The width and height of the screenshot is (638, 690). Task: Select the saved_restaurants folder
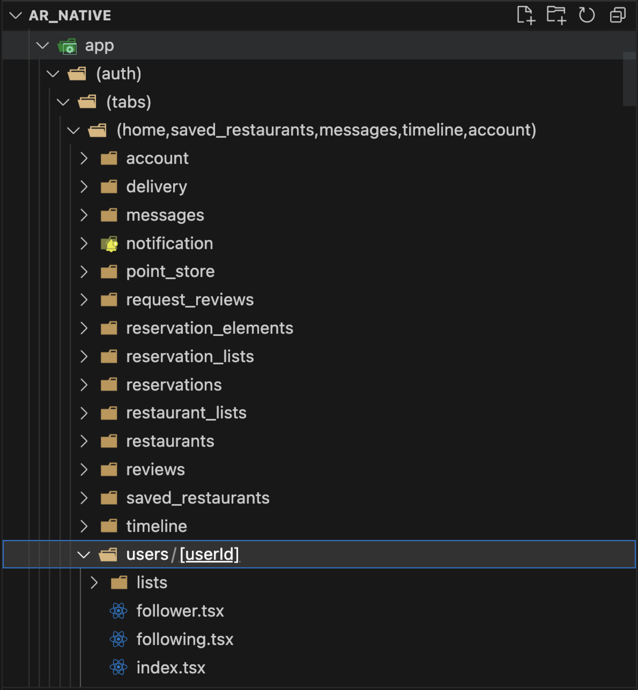click(x=197, y=498)
